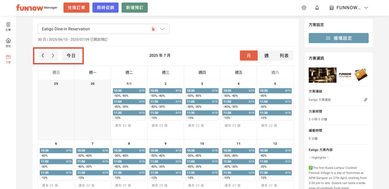This screenshot has width=389, height=189.
Task: Go to previous month arrow
Action: click(43, 55)
